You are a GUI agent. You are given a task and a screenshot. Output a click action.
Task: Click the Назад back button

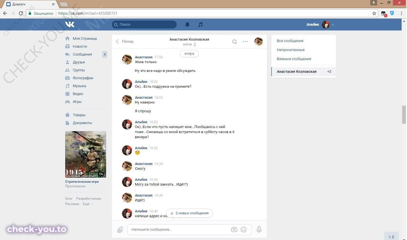(x=124, y=41)
